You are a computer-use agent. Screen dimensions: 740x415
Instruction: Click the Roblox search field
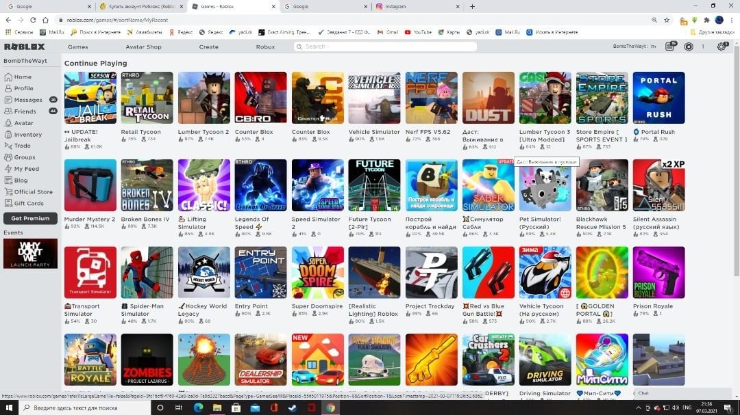tap(384, 46)
